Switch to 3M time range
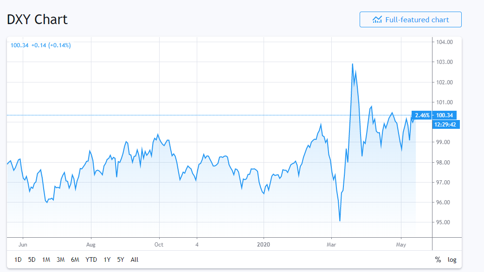Viewport: 484px width, 272px height. click(60, 259)
